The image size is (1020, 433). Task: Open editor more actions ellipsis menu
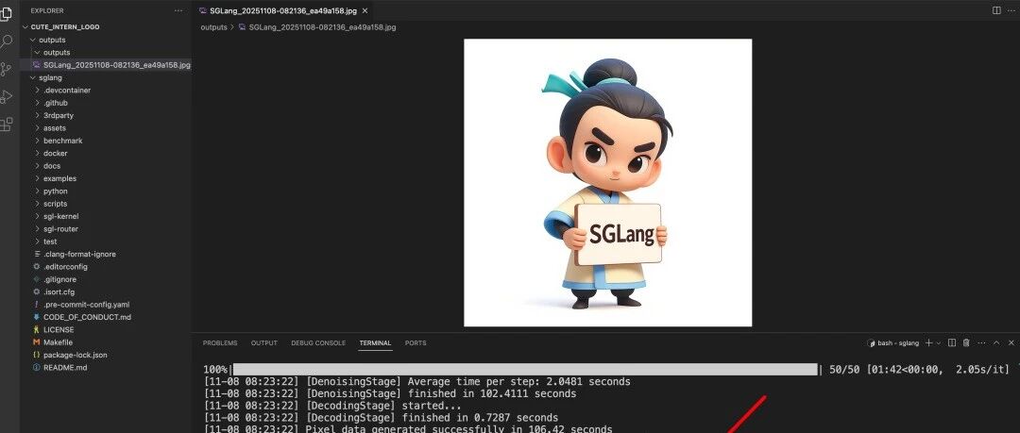(x=1011, y=10)
